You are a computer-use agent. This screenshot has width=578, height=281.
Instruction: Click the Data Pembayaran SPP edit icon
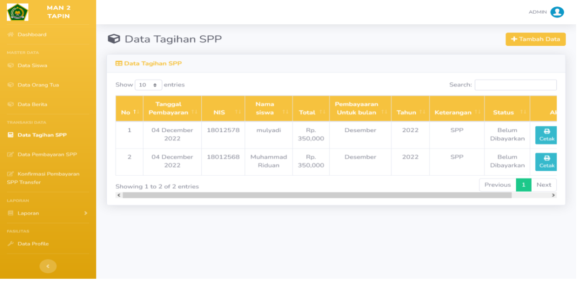(x=11, y=155)
